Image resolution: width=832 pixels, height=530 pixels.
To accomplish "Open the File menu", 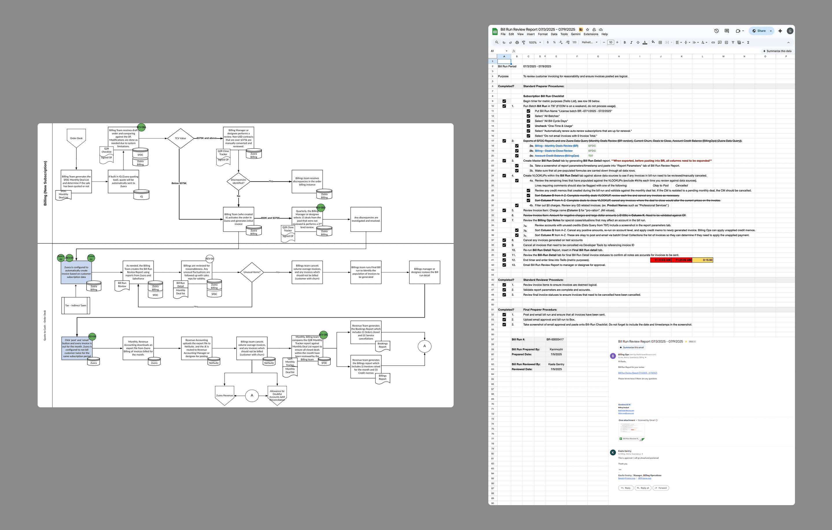I will pos(503,34).
